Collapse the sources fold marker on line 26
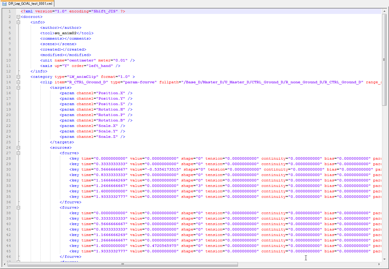This screenshot has height=269, width=389. 18,148
